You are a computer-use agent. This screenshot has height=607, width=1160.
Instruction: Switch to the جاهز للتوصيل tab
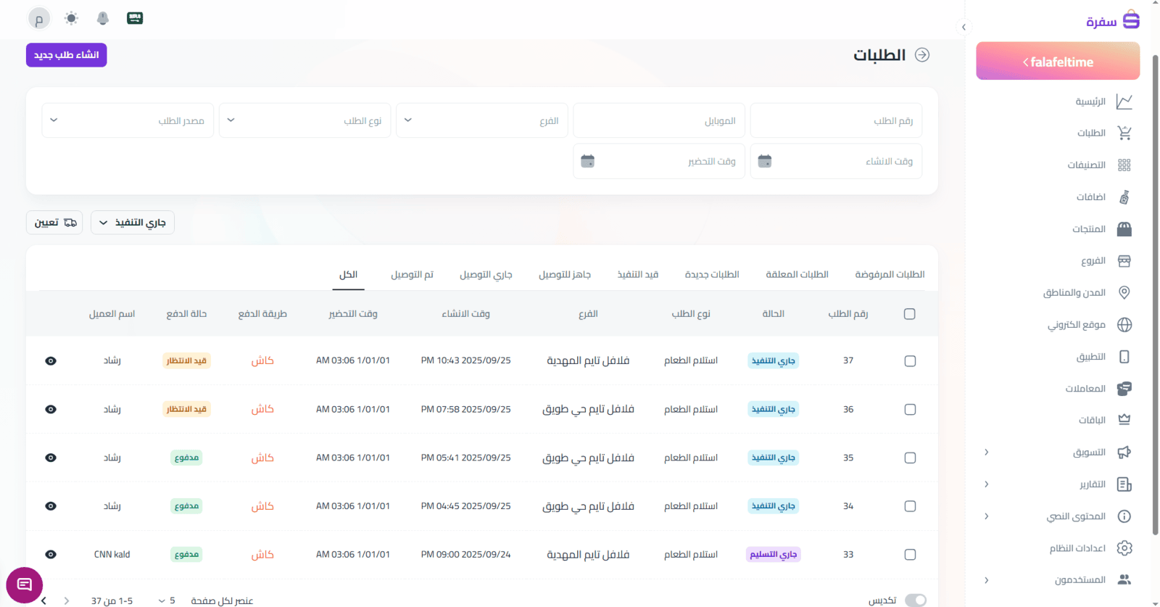click(564, 275)
